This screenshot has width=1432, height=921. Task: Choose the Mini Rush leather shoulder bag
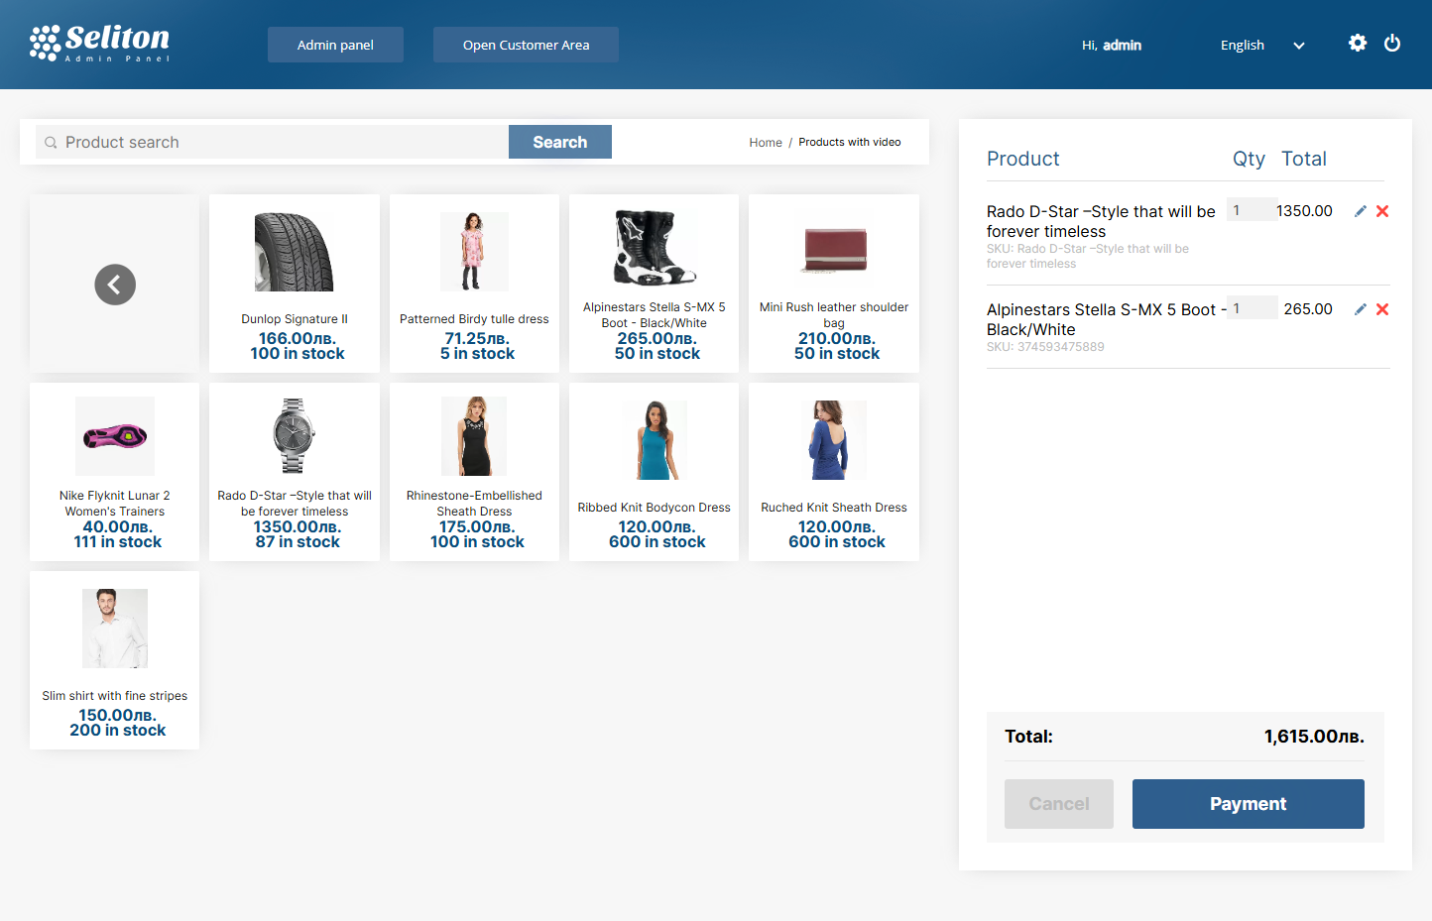click(833, 284)
